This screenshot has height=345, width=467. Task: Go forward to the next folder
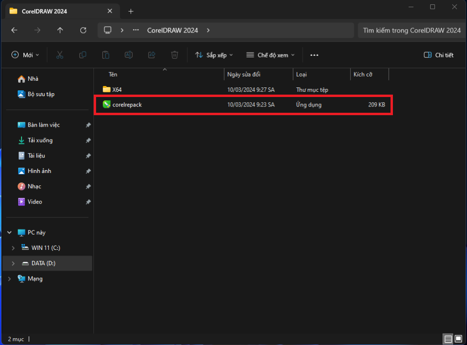pos(37,30)
